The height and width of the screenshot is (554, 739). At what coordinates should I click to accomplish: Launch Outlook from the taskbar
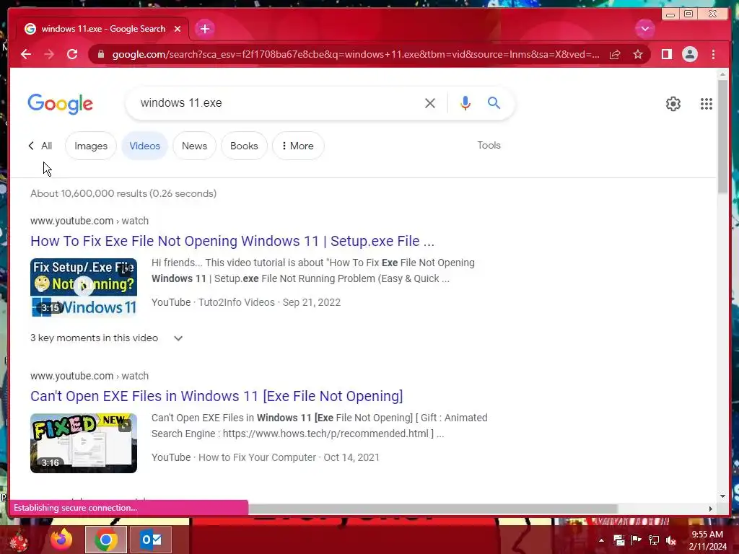pos(151,540)
